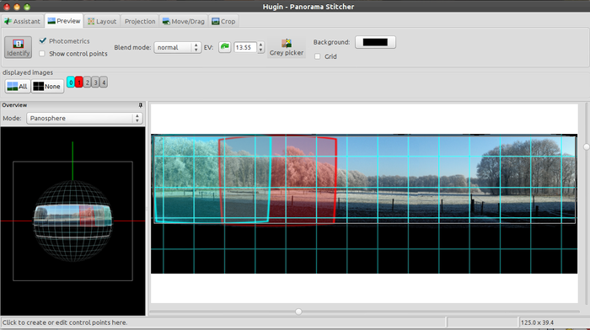Click the vertical field of view slider handle
This screenshot has height=330, width=590.
[x=587, y=147]
